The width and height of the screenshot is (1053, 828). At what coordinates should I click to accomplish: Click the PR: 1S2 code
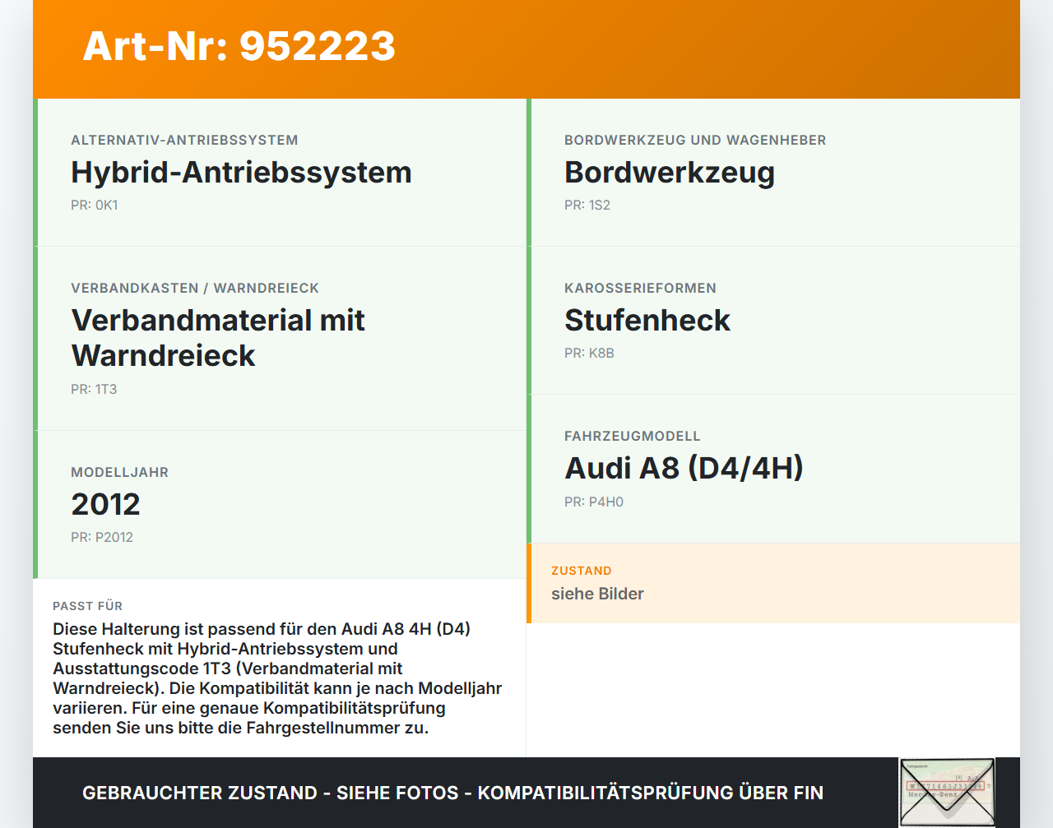[x=587, y=205]
